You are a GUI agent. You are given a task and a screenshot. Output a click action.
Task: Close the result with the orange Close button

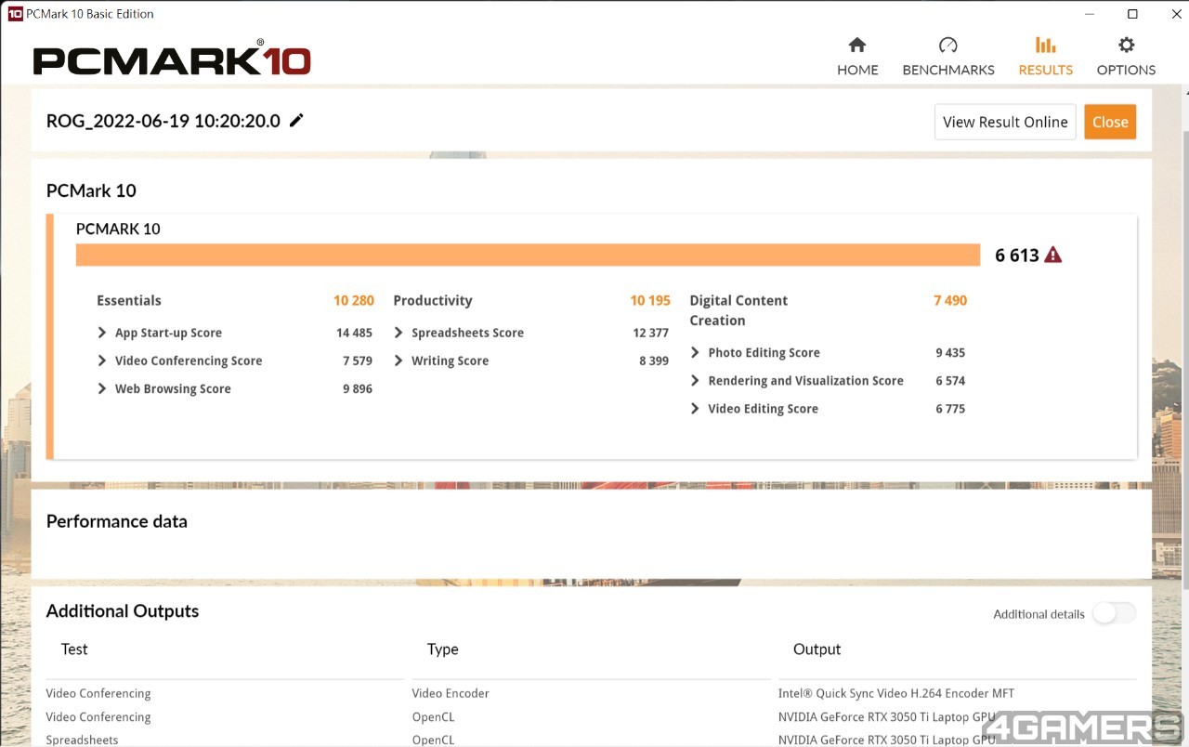click(x=1110, y=122)
